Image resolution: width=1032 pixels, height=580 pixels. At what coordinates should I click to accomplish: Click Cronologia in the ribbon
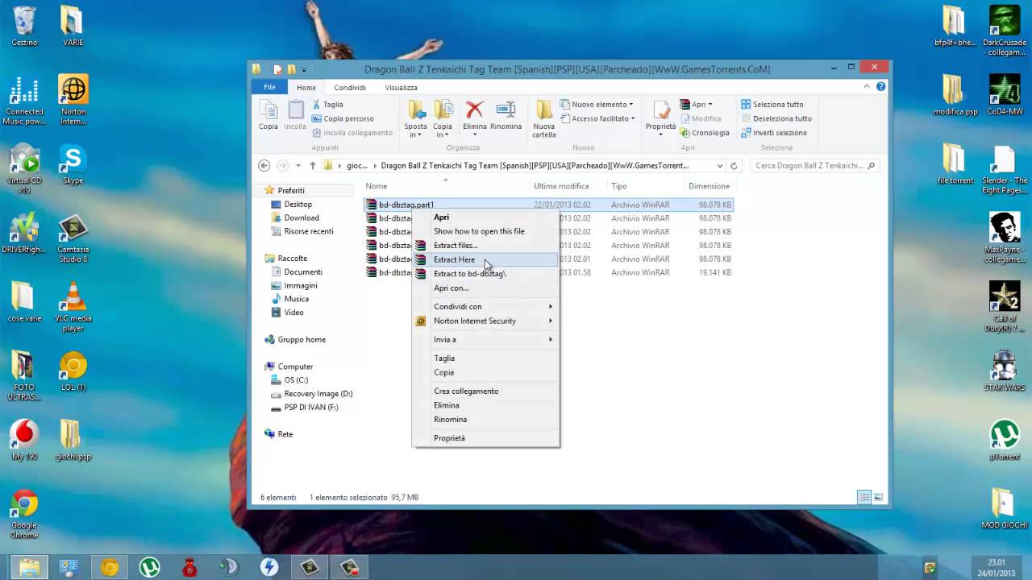705,133
